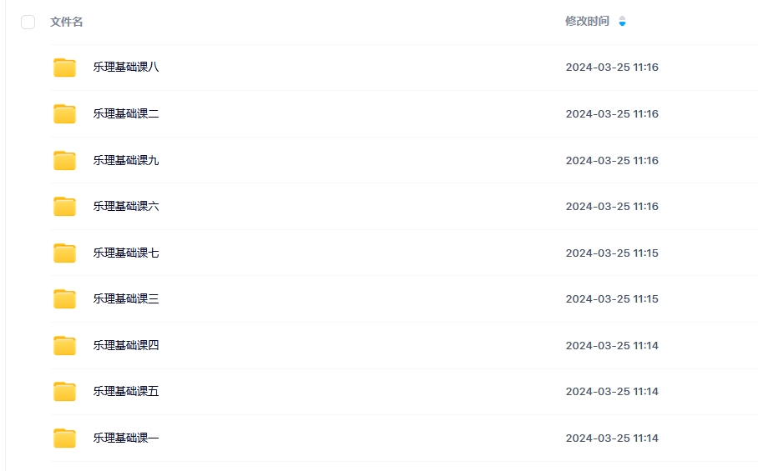Open the folder icon for 乐理基础课九
The image size is (758, 471).
point(64,160)
